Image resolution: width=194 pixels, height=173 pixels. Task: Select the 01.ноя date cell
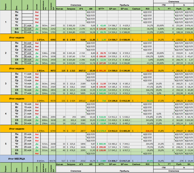pyautogui.click(x=27, y=25)
